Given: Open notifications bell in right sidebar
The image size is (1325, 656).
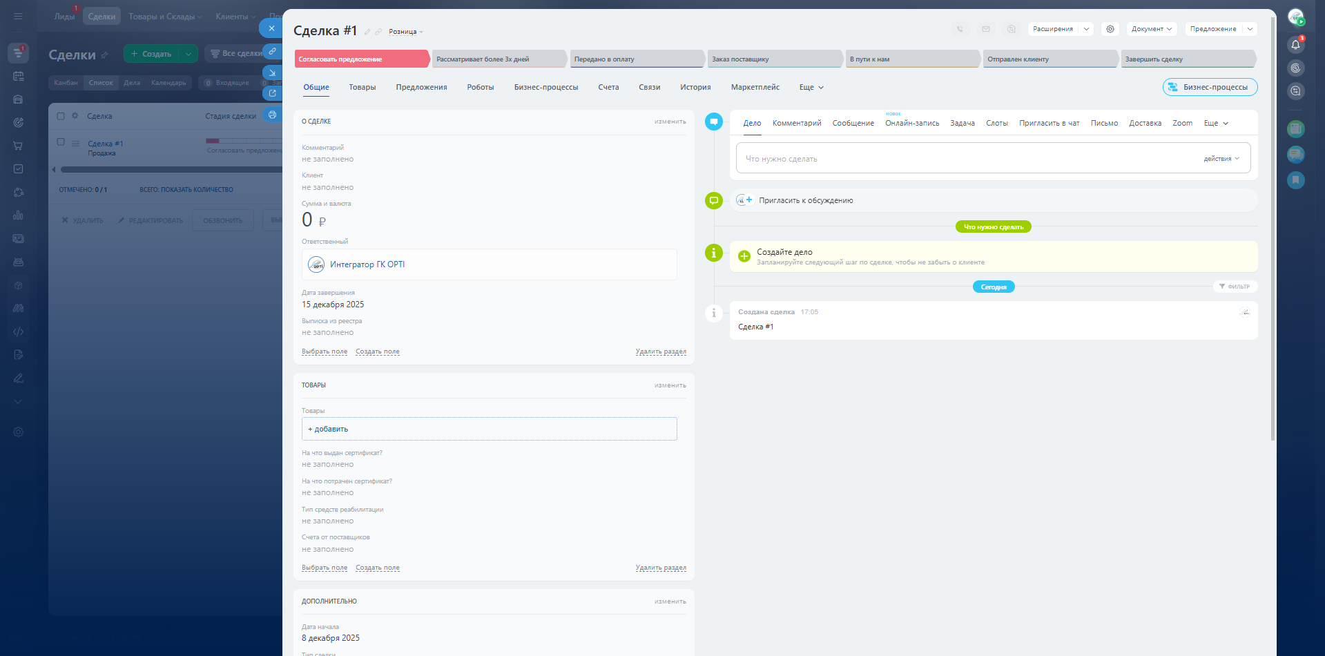Looking at the screenshot, I should 1295,45.
